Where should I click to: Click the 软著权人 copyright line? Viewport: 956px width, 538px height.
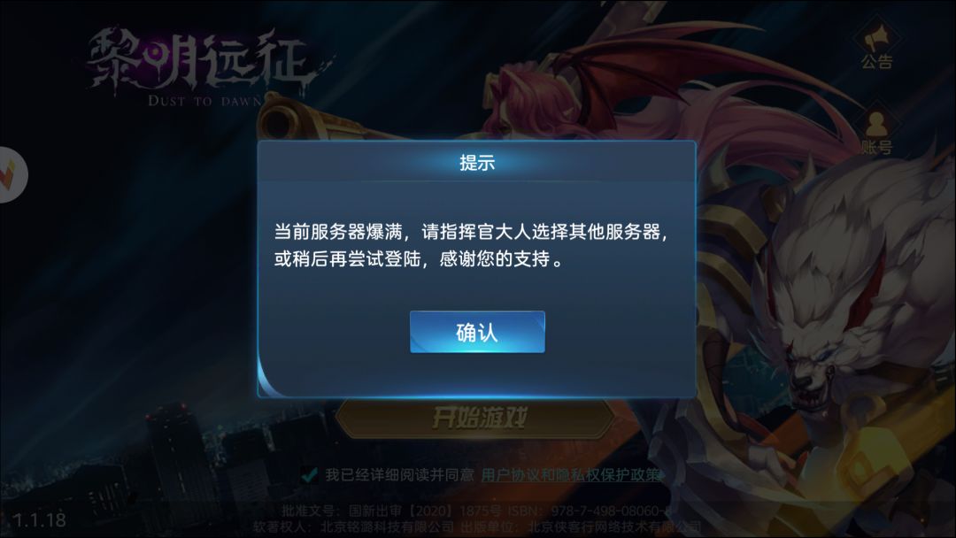tap(477, 526)
